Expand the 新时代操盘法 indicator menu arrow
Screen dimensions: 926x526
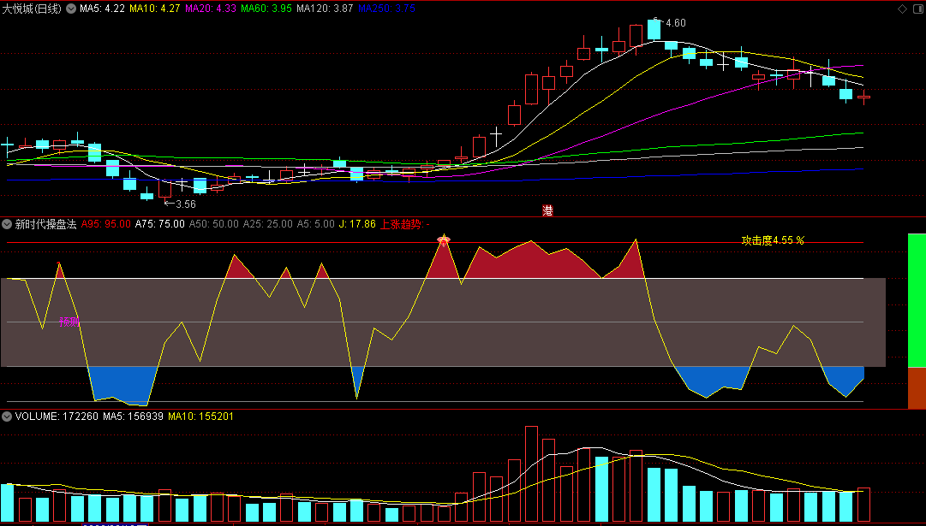(7, 224)
